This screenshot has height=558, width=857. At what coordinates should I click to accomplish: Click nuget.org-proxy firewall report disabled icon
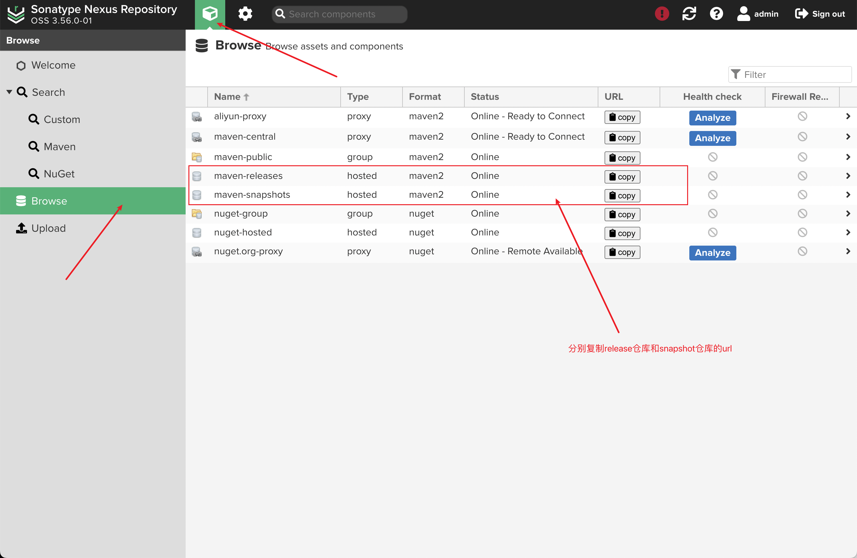pyautogui.click(x=802, y=251)
